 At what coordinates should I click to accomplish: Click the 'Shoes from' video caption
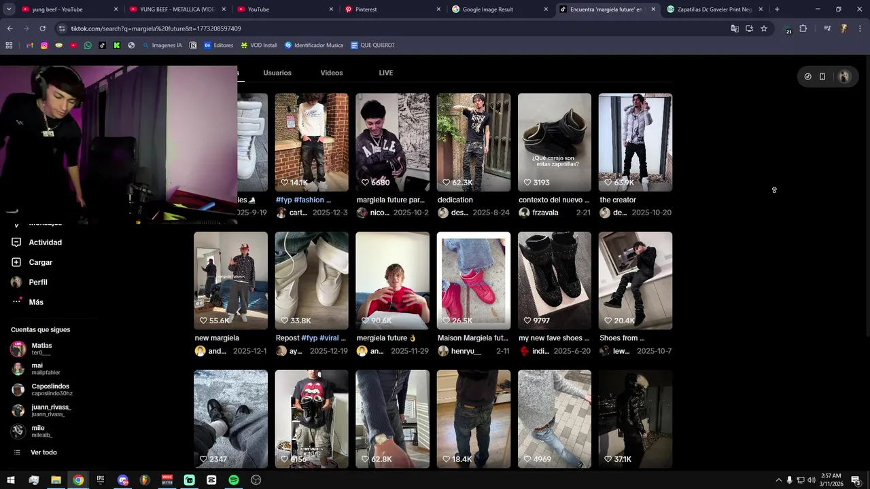(622, 338)
